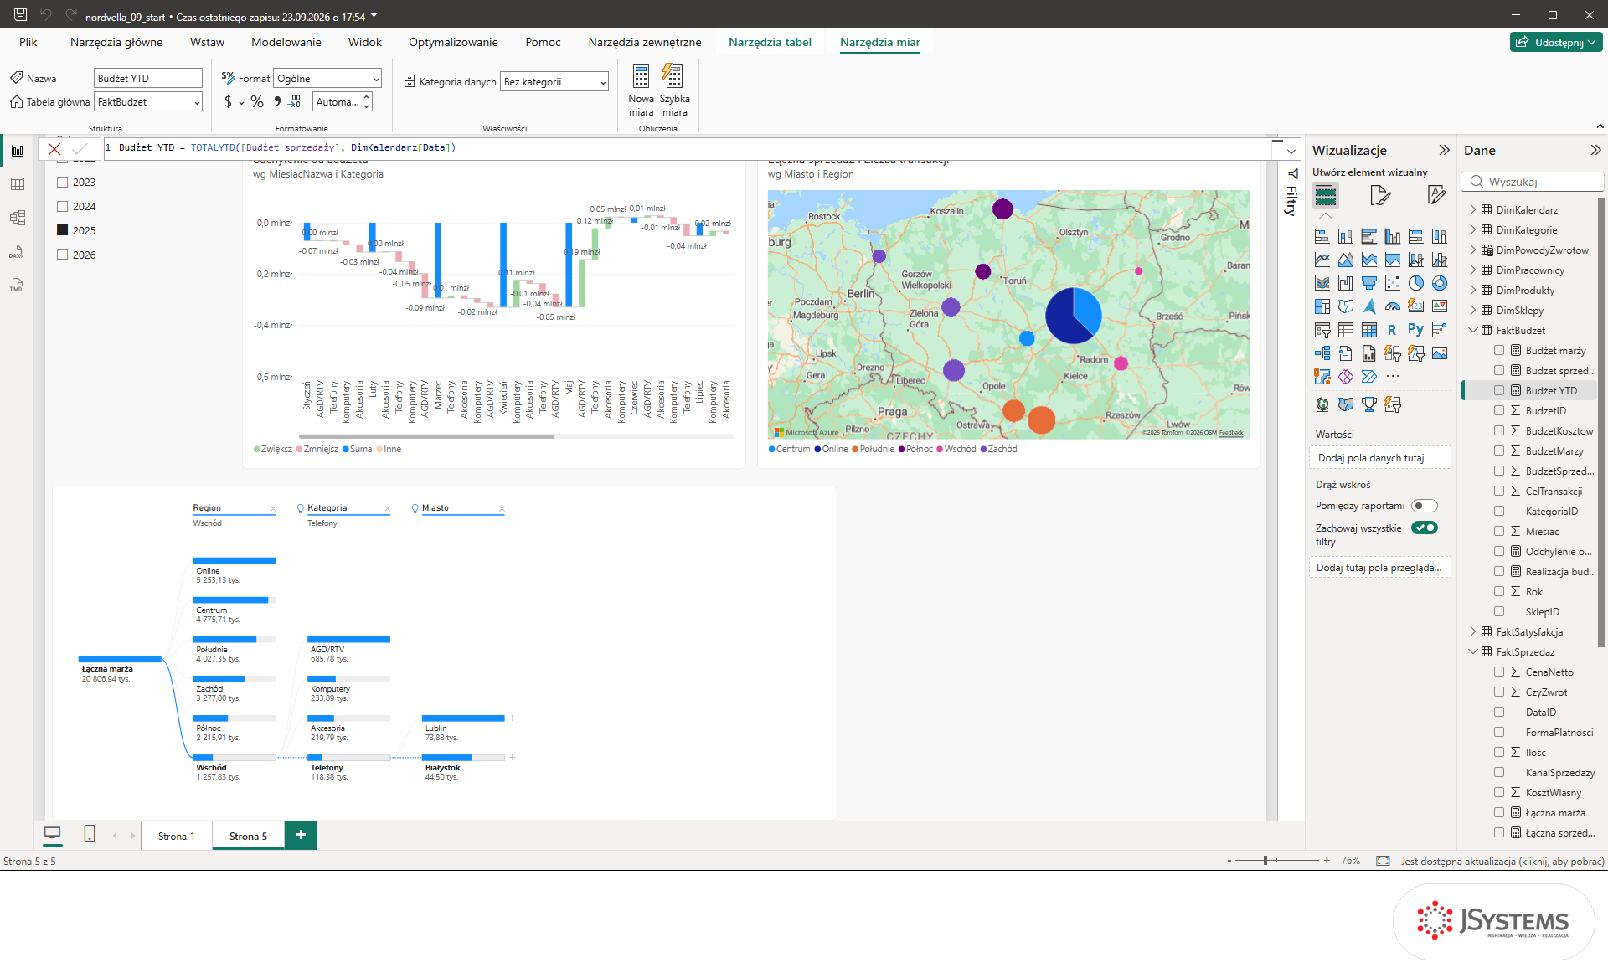Click the waterfall chart horizontal scrollbar
The height and width of the screenshot is (973, 1608).
click(426, 436)
